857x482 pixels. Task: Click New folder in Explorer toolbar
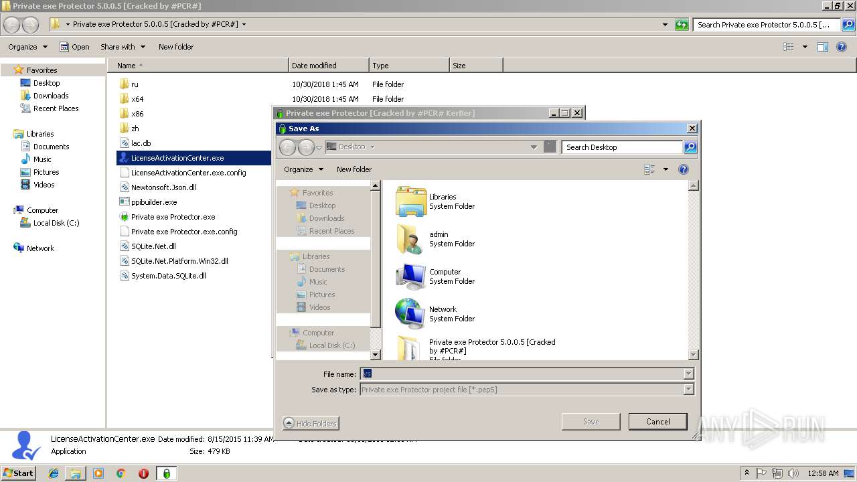(x=176, y=47)
